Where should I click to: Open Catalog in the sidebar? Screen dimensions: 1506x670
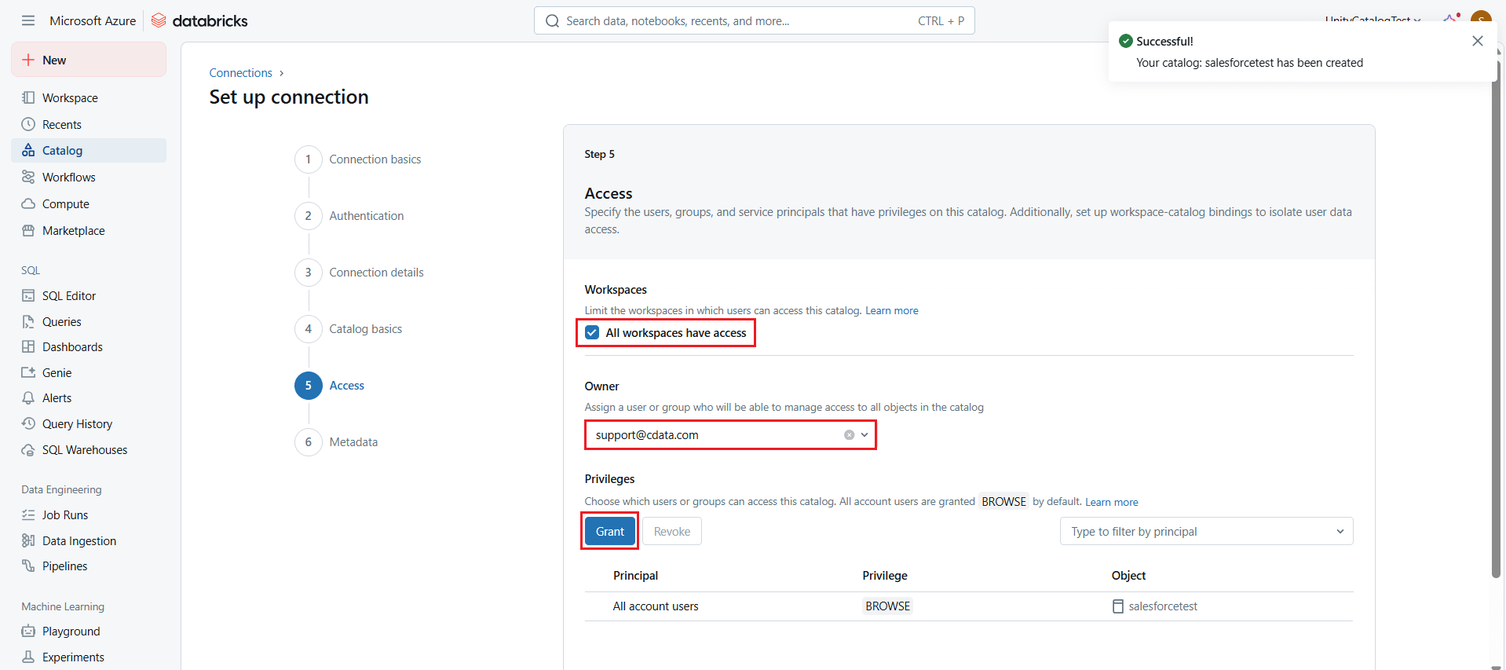click(89, 151)
